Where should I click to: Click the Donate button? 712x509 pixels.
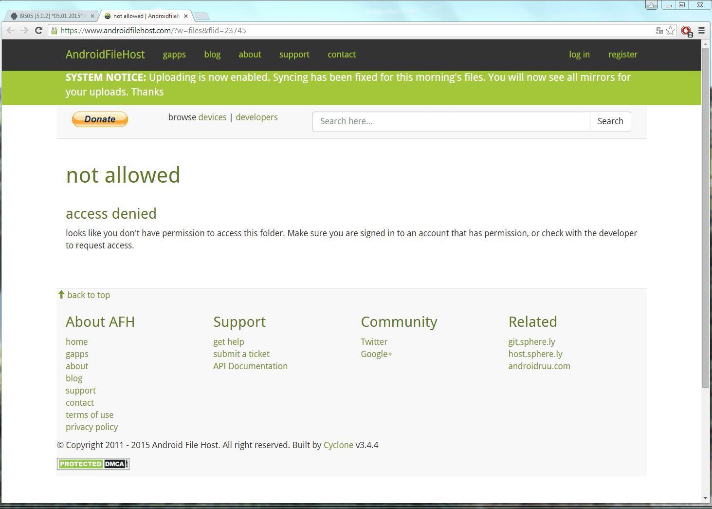click(x=100, y=119)
